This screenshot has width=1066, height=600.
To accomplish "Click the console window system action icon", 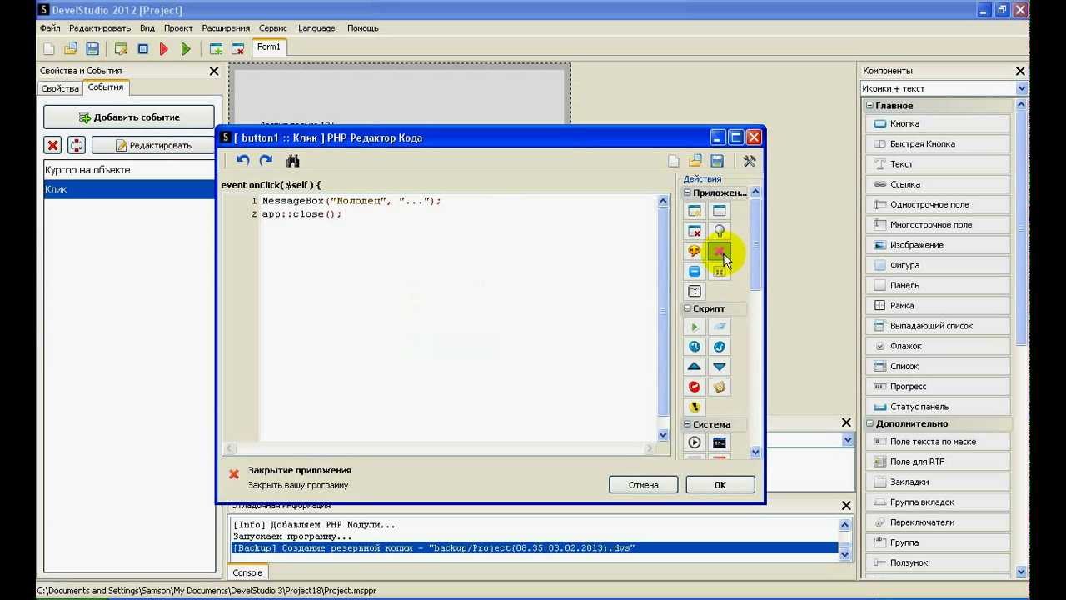I will coord(720,442).
